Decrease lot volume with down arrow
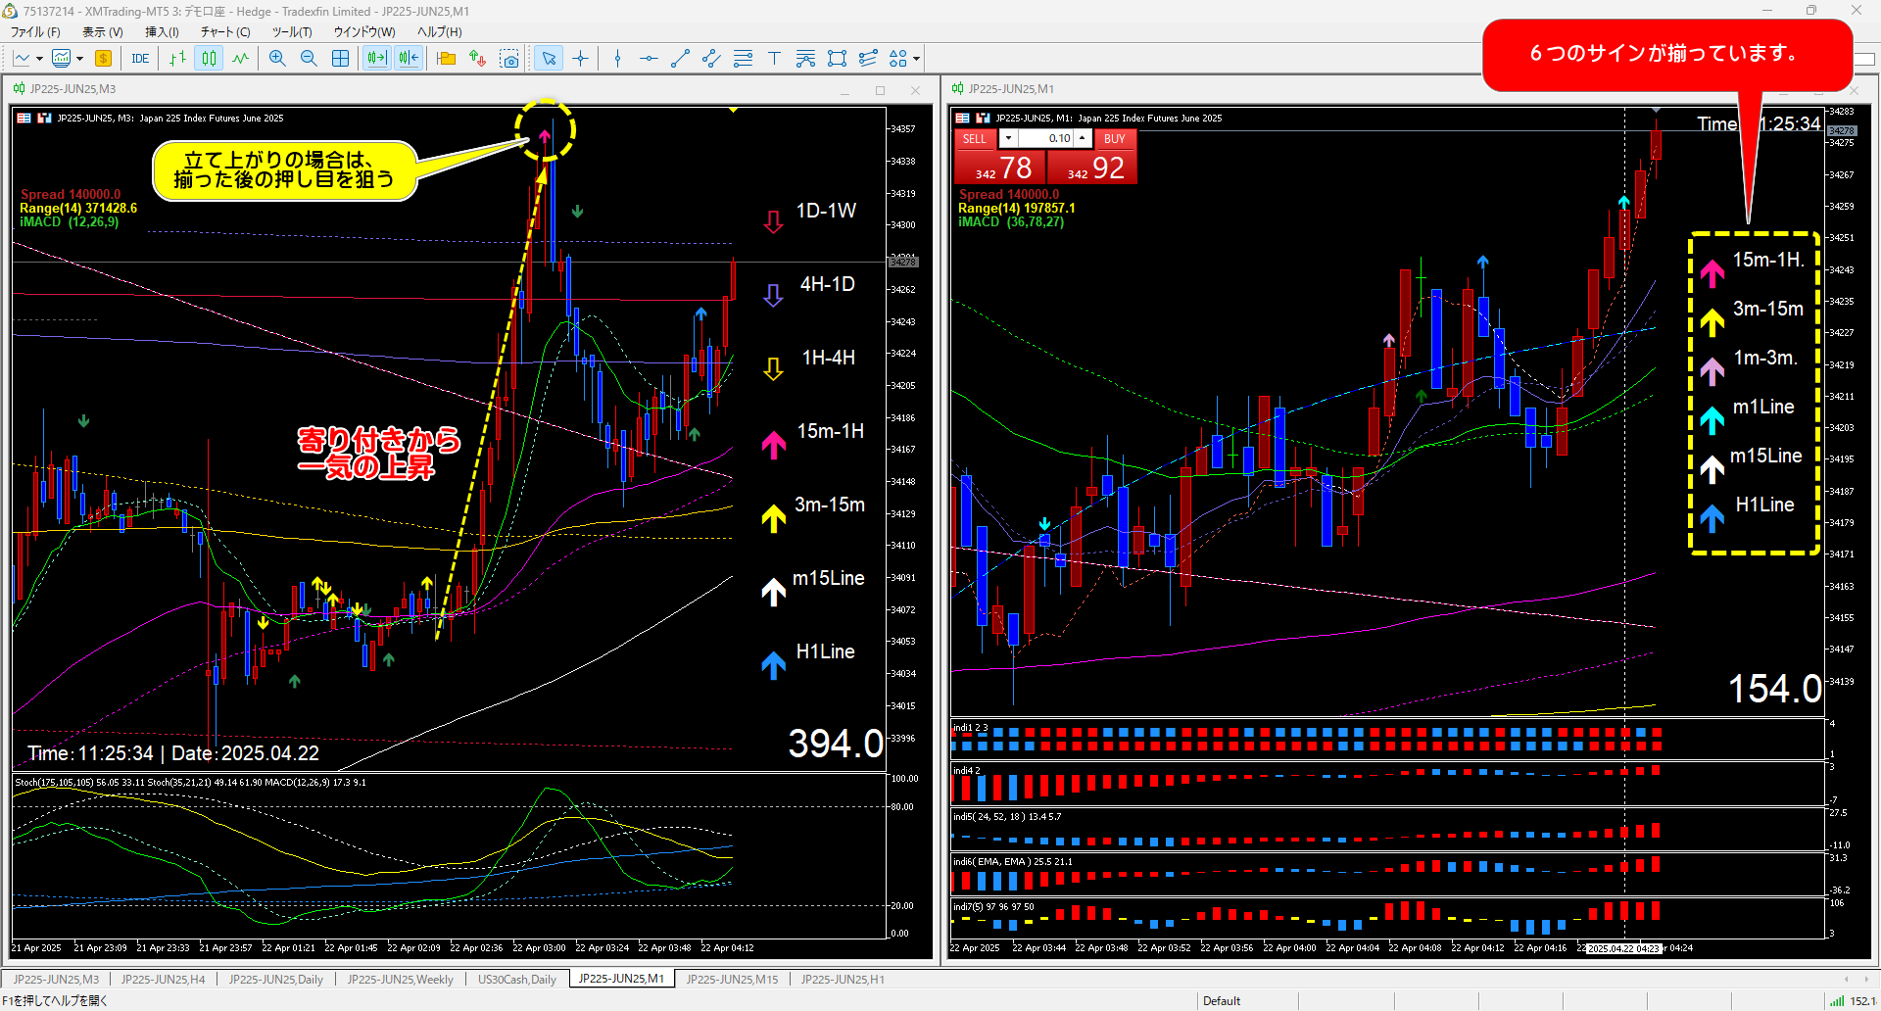Screen dimensions: 1881x1011 click(x=1008, y=139)
